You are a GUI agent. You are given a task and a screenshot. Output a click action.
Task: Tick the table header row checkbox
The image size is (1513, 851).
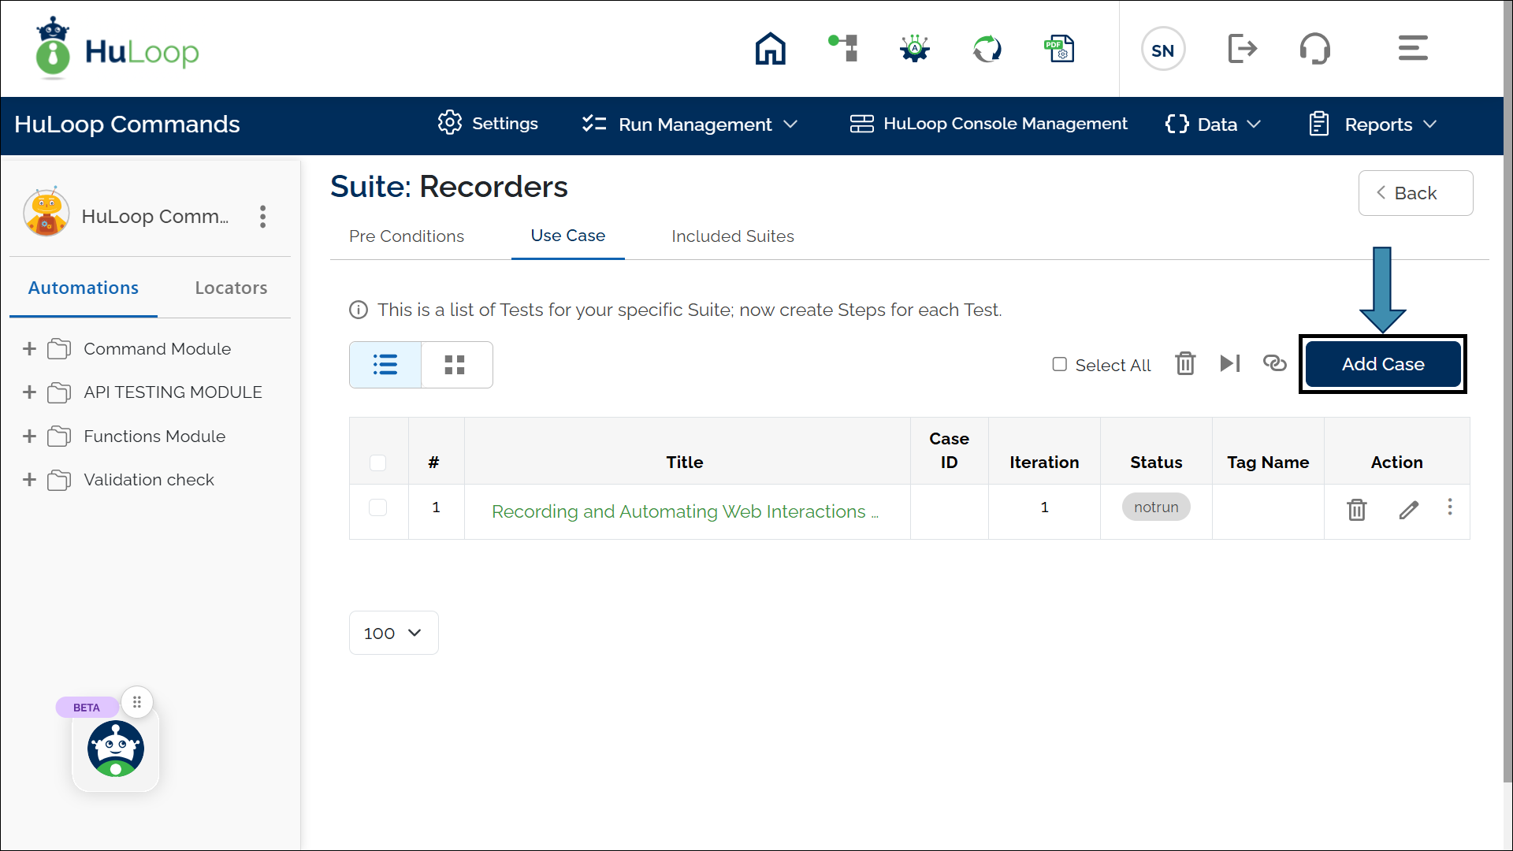[378, 463]
